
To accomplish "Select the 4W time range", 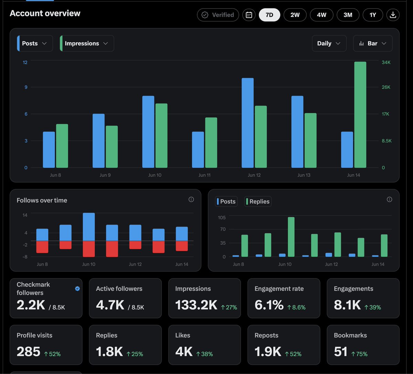I will pyautogui.click(x=321, y=15).
